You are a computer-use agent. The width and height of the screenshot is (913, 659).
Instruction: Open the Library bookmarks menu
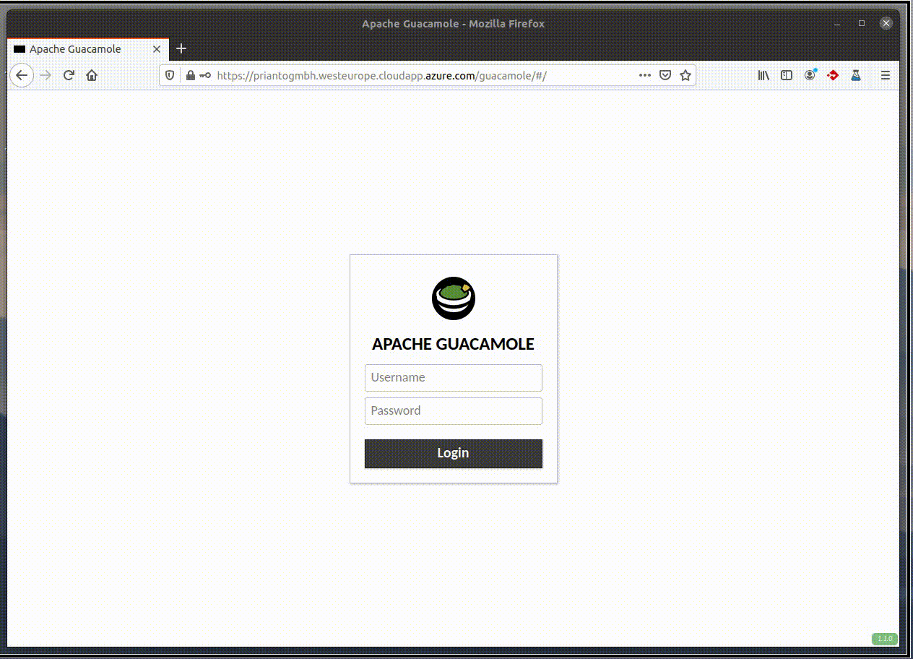tap(763, 75)
